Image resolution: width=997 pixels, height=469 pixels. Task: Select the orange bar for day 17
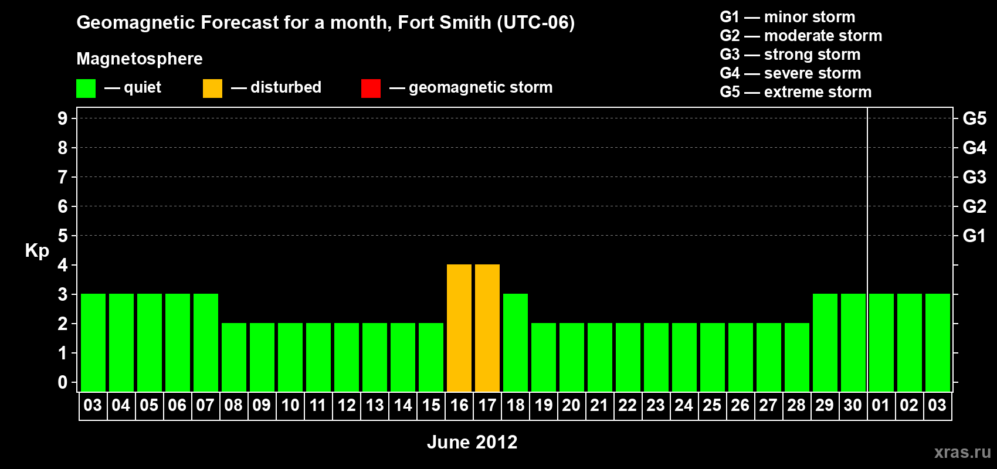coord(487,328)
